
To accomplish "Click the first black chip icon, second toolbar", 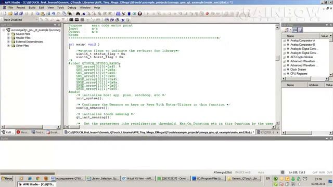I will pyautogui.click(x=71, y=20).
